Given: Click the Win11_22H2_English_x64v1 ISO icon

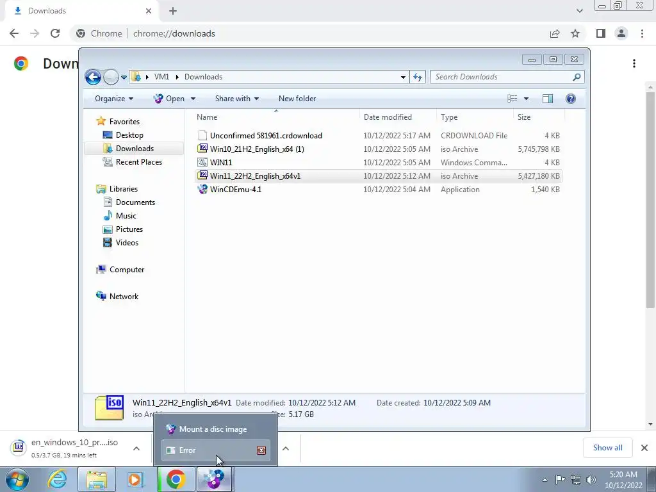Looking at the screenshot, I should (202, 176).
